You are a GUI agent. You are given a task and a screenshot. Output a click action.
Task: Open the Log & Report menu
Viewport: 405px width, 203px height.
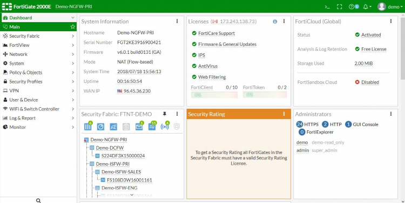point(38,118)
